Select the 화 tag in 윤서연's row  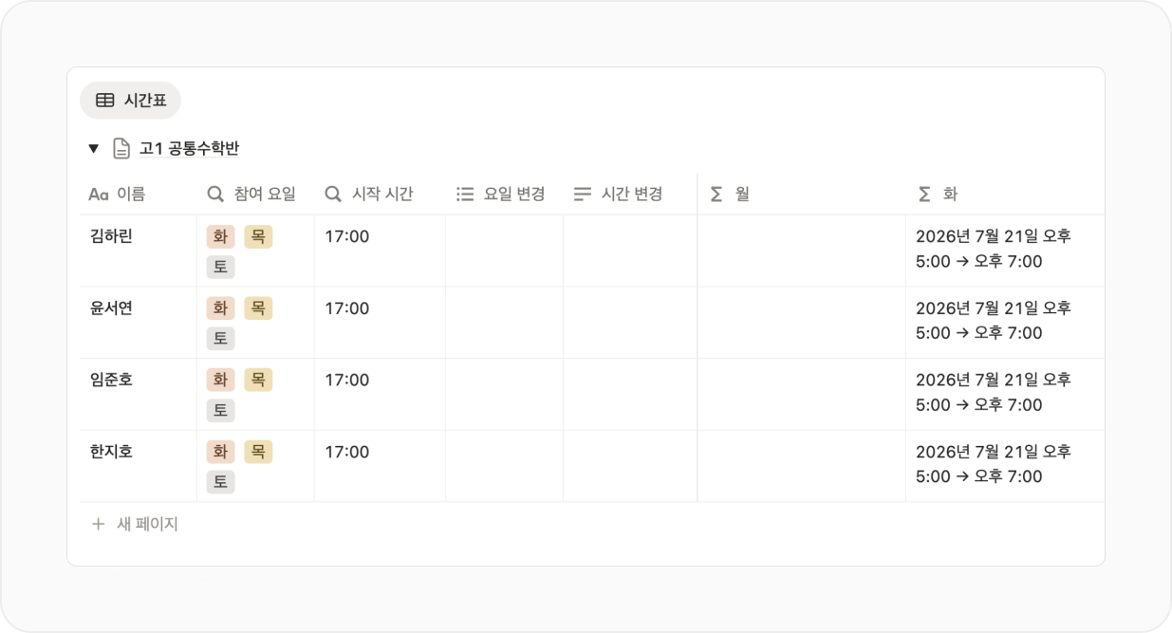(x=220, y=308)
